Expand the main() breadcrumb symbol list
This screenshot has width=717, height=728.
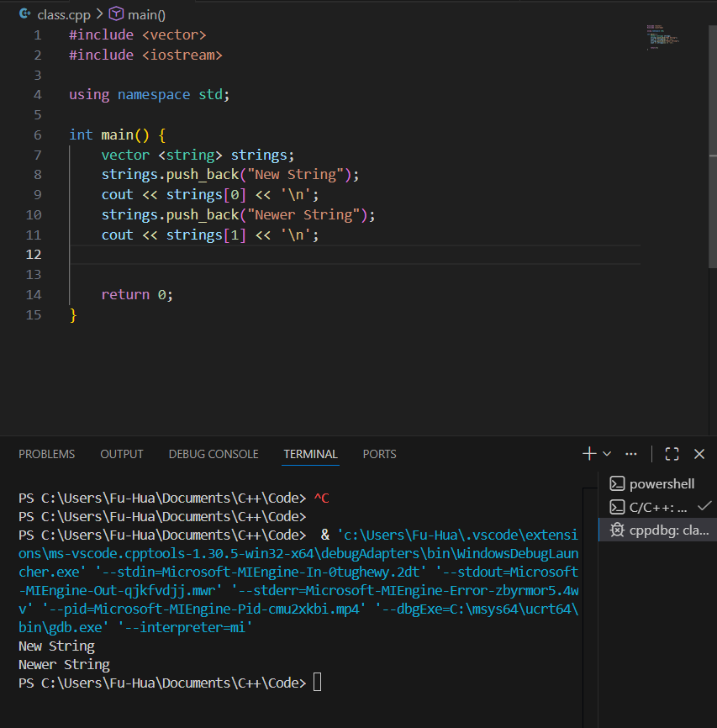(146, 14)
